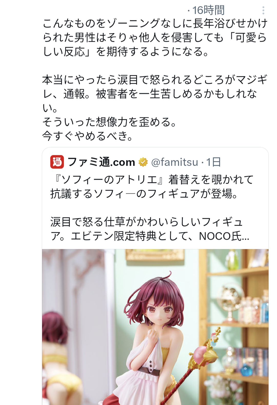Open the three-dot more options menu
This screenshot has height=405, width=277.
263,10
